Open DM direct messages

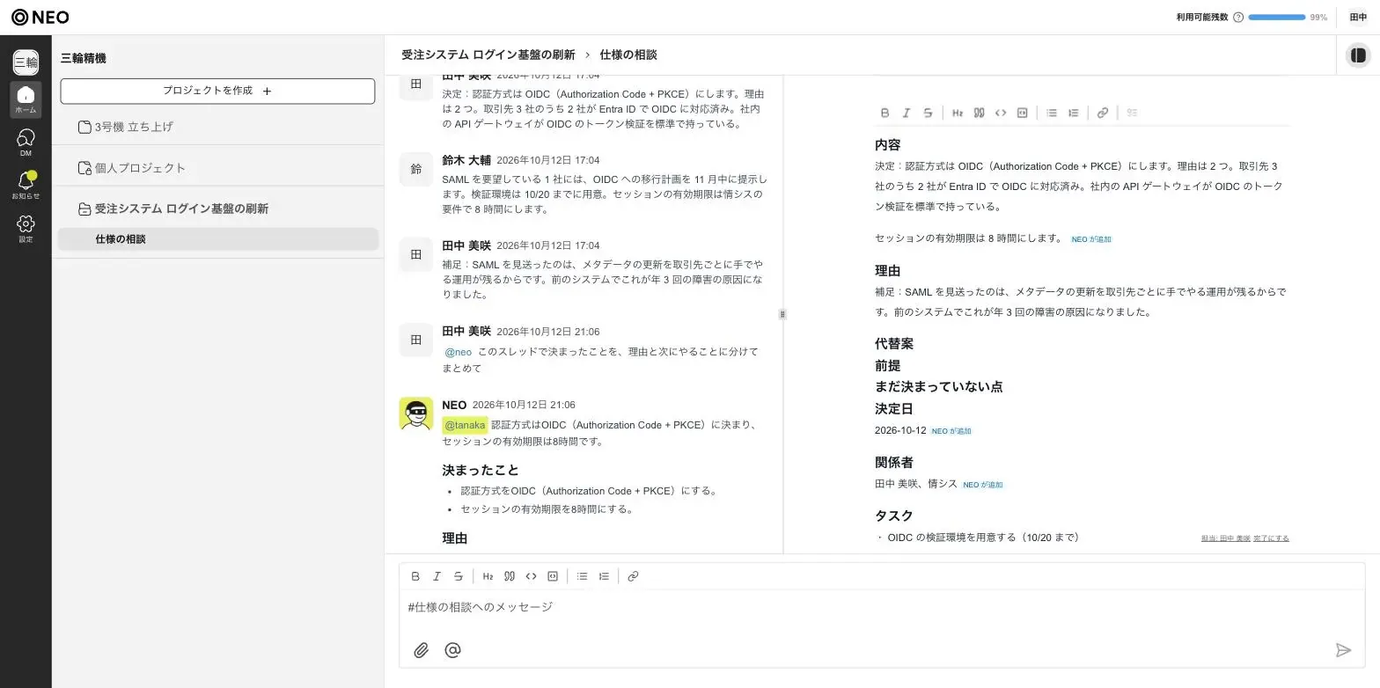click(26, 143)
